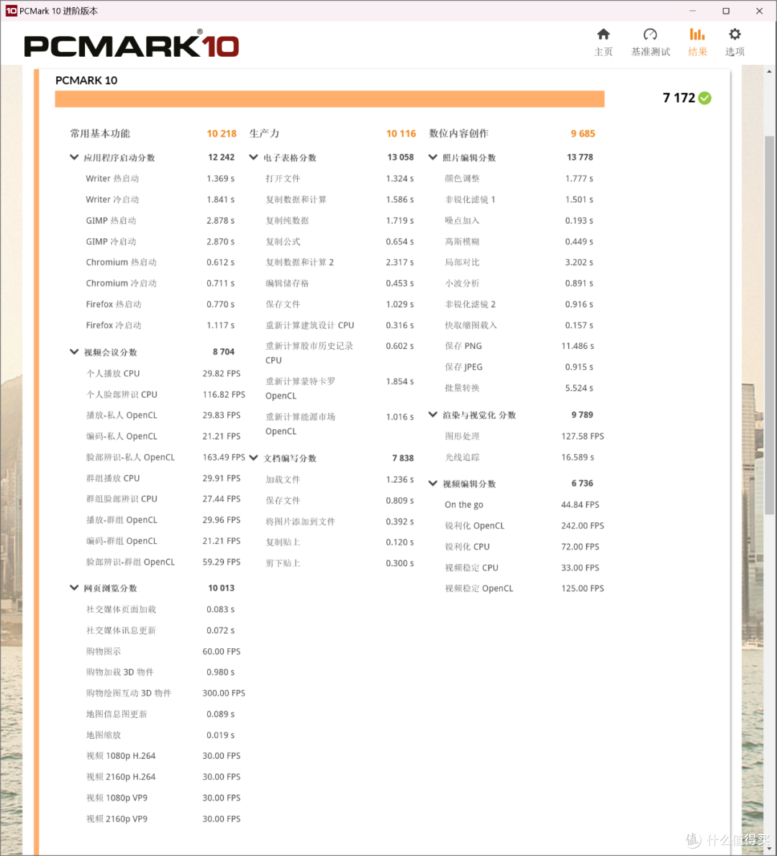Click the green validation checkmark beside 7 172

click(x=705, y=99)
